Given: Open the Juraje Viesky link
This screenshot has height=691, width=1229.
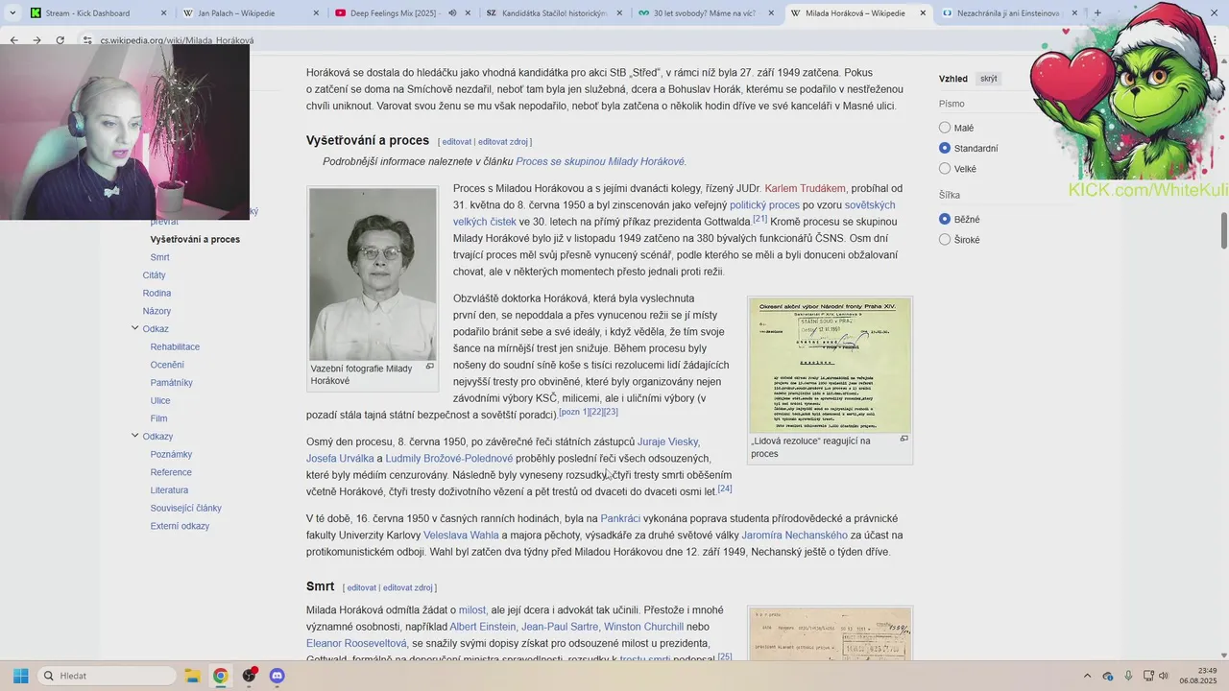Looking at the screenshot, I should coord(668,441).
